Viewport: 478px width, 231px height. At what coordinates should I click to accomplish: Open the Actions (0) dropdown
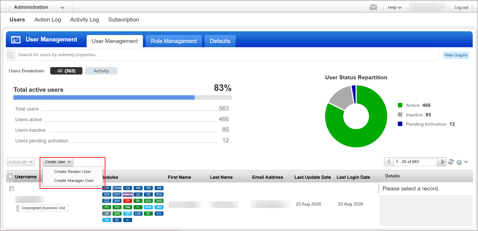click(21, 162)
